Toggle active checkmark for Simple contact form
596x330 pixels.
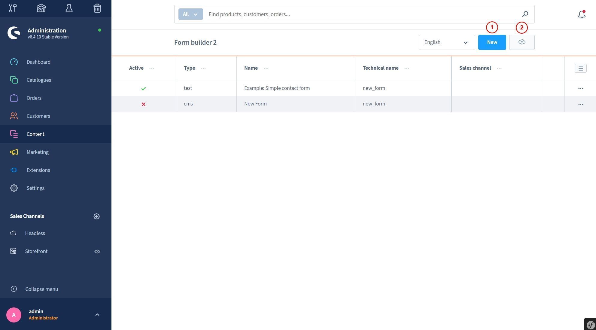tap(144, 88)
